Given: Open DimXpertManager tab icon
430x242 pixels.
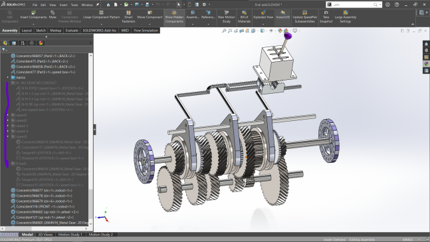Looking at the screenshot, I should click(32, 43).
